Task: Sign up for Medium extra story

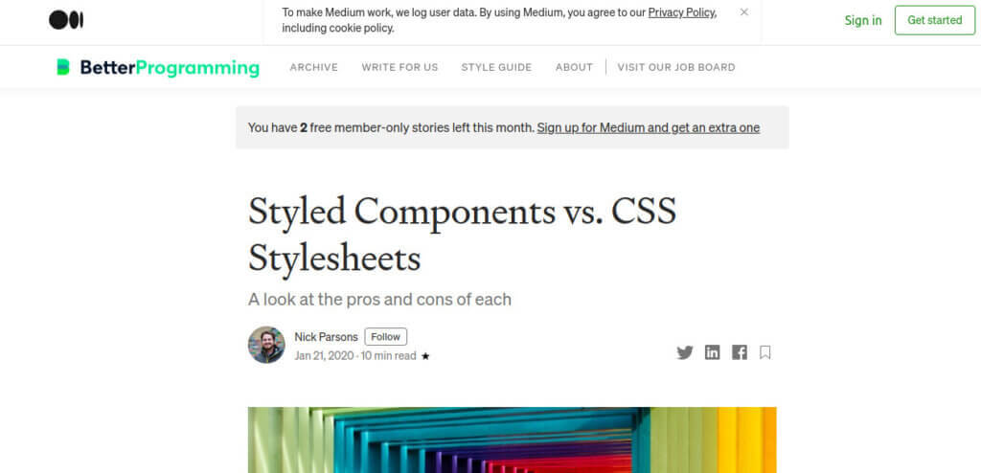Action: point(648,127)
